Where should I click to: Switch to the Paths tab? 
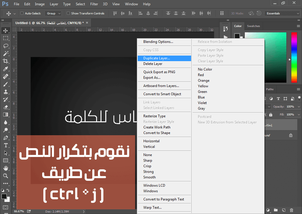tap(270, 89)
